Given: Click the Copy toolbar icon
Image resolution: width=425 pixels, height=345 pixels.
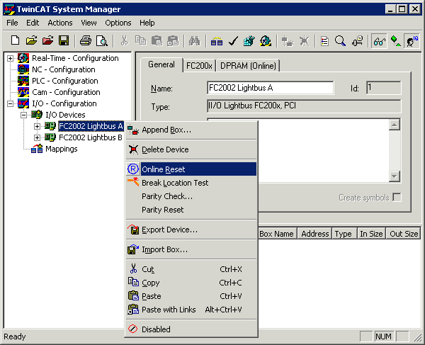Looking at the screenshot, I should coord(140,41).
